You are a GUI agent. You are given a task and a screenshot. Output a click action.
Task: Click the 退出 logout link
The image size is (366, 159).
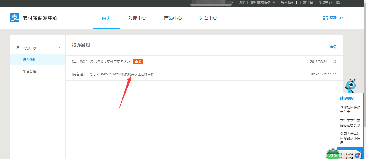(x=242, y=2)
